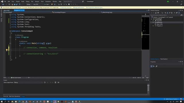Image resolution: width=184 pixels, height=103 pixels.
Task: Click the Solution Explorer Properties wrench icon
Action: tap(177, 13)
